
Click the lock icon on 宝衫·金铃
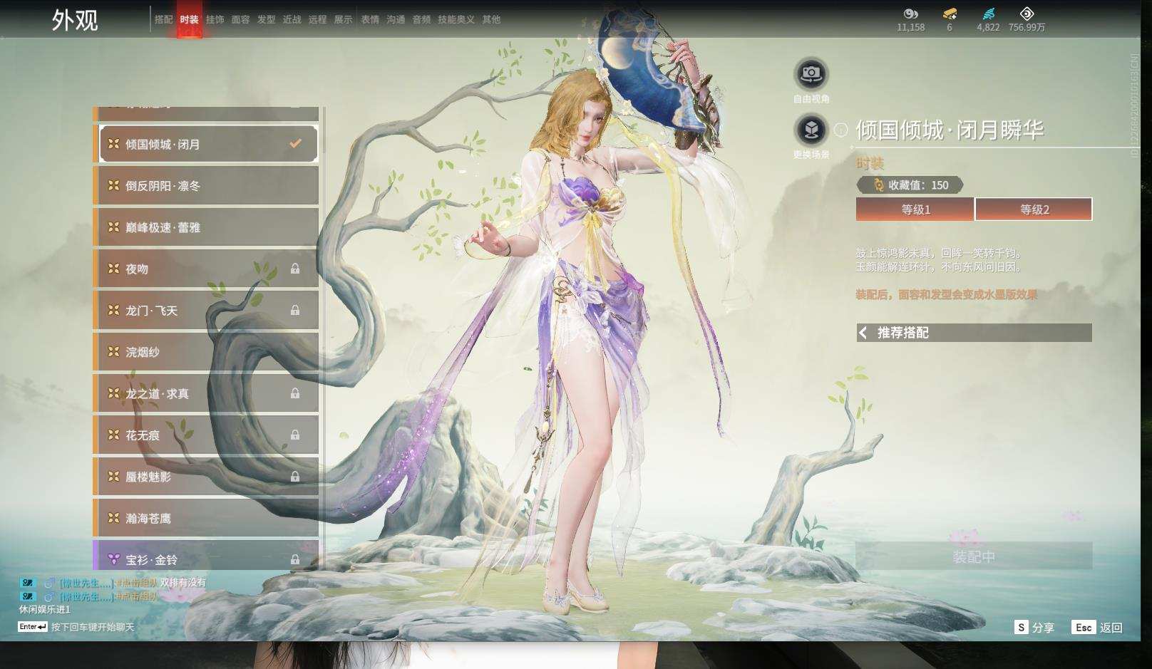pyautogui.click(x=295, y=560)
